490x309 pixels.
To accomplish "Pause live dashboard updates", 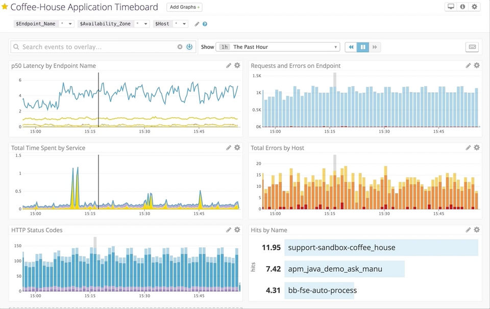I will coord(363,47).
